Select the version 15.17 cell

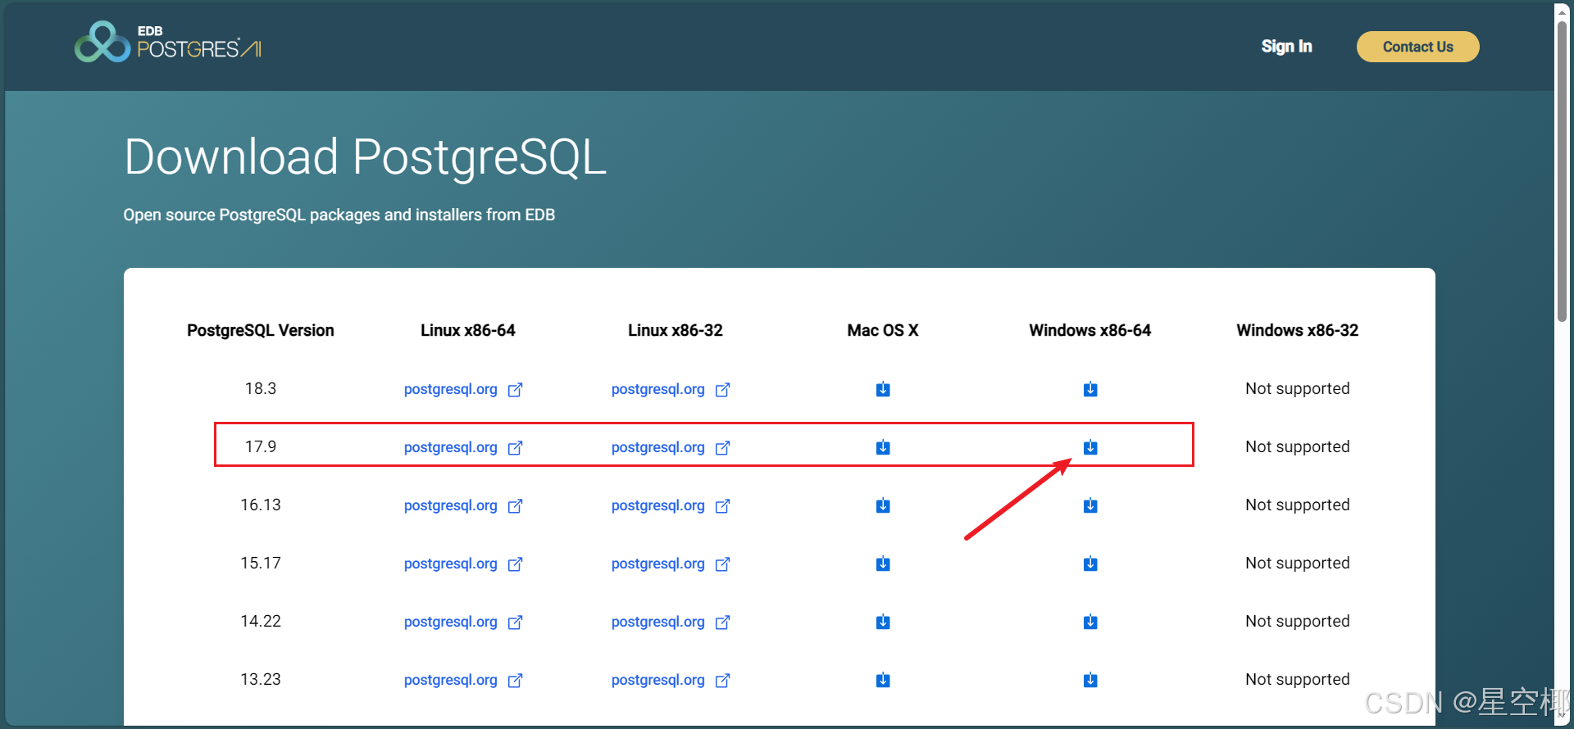coord(261,563)
